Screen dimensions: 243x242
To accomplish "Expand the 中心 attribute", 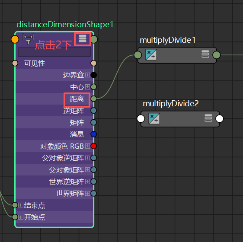I will pyautogui.click(x=87, y=87).
